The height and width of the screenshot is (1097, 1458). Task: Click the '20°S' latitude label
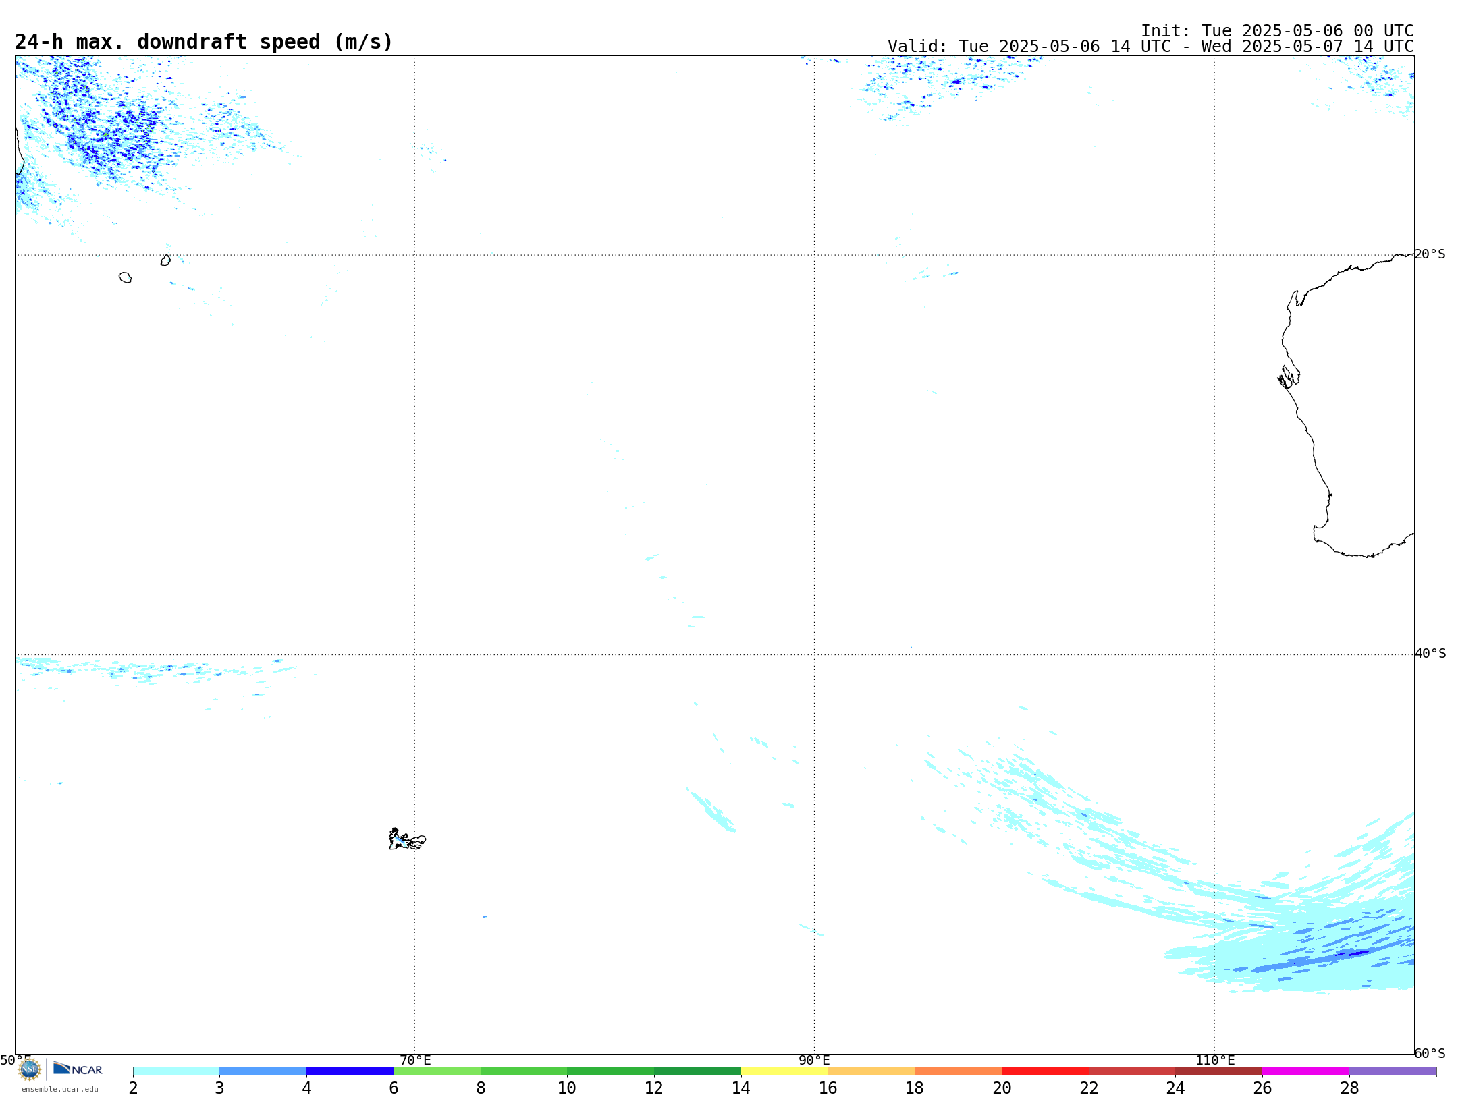[1430, 254]
